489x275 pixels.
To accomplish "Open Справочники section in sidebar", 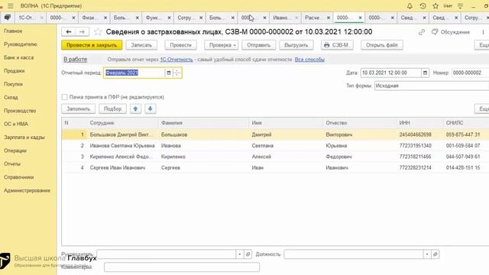I will tap(18, 177).
